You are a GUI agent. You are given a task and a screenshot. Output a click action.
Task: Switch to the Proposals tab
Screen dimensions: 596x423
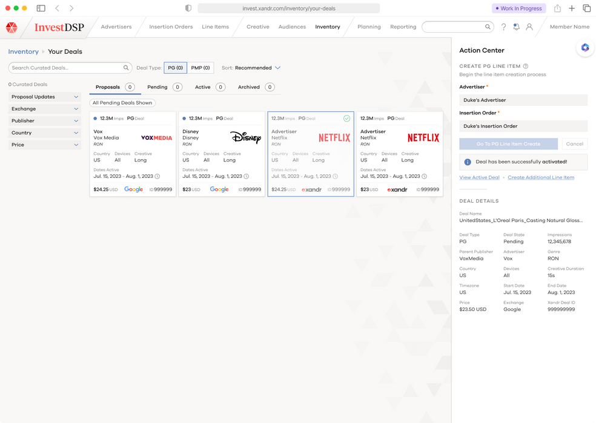point(115,87)
